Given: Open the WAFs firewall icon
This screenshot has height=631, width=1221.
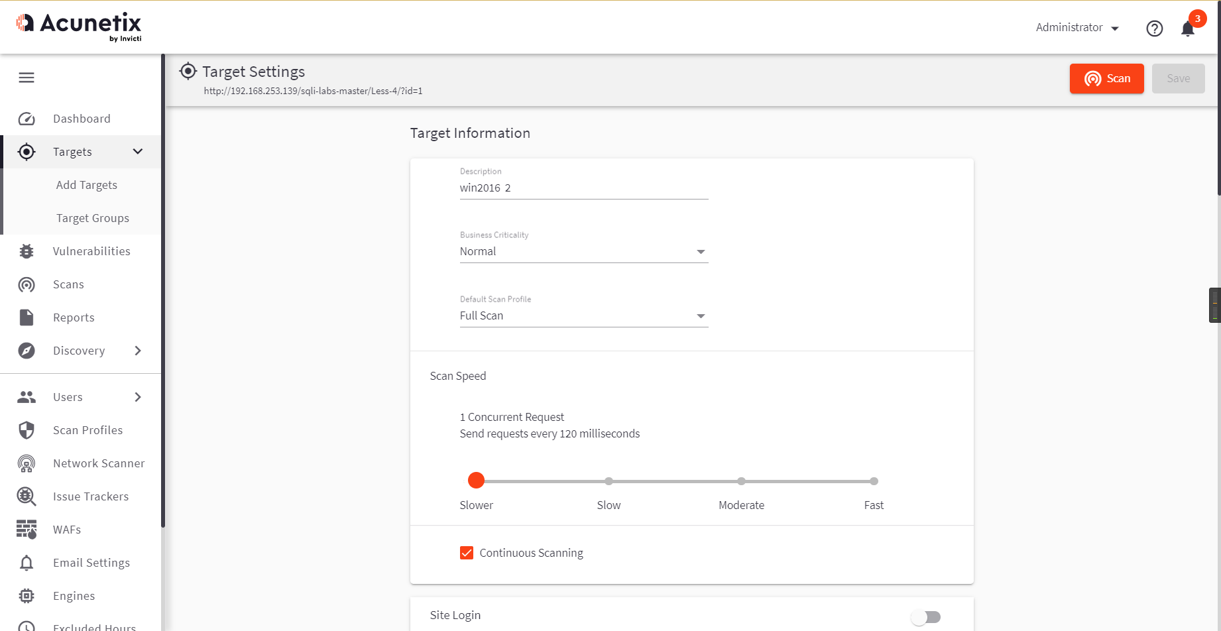Looking at the screenshot, I should click(x=27, y=530).
